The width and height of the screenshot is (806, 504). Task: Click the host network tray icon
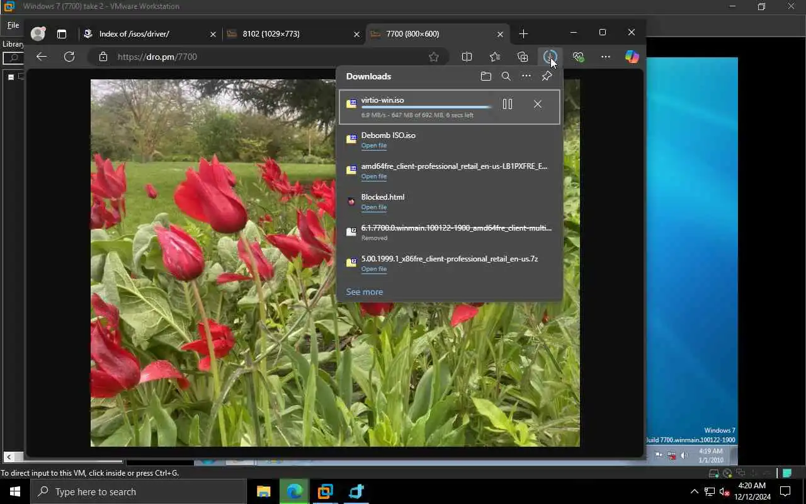(709, 491)
